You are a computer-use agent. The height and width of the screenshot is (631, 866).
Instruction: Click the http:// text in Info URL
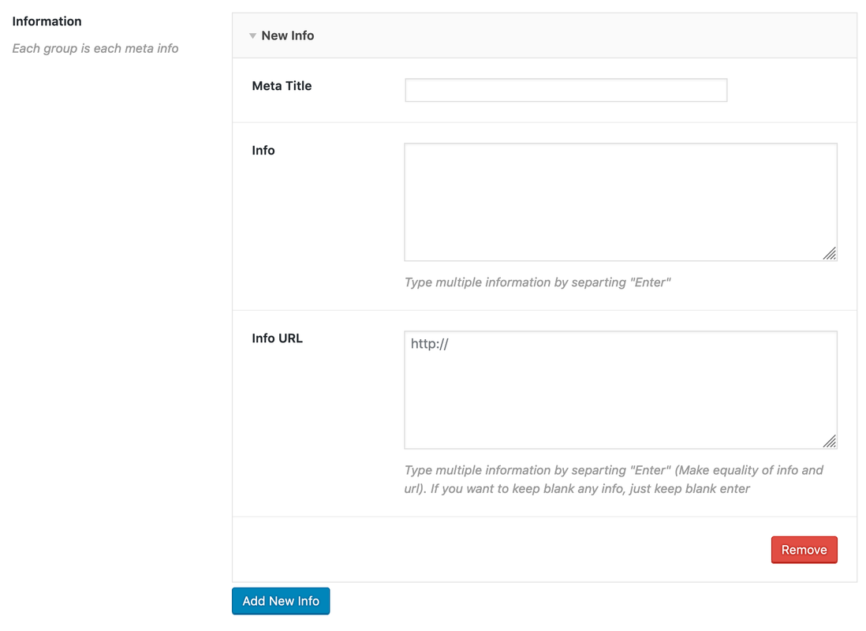coord(430,344)
